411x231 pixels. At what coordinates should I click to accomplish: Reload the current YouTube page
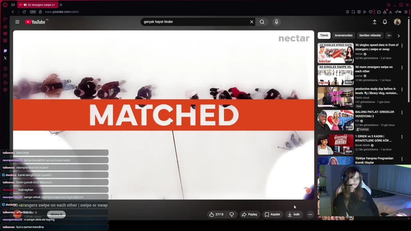tap(24, 12)
